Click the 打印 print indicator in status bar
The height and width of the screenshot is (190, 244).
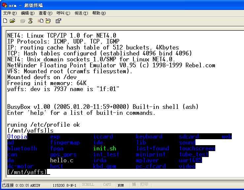coord(144,184)
